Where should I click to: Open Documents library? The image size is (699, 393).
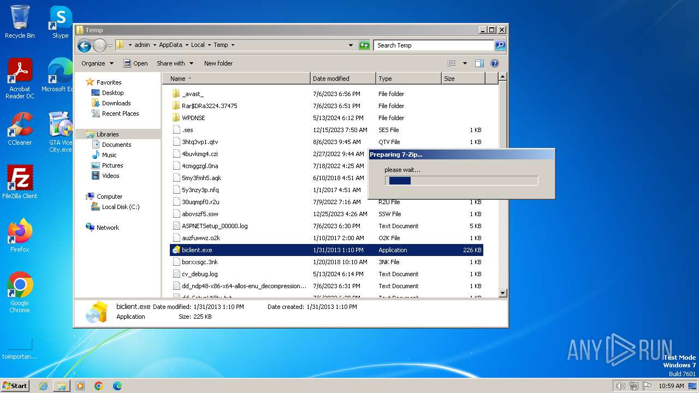[116, 145]
